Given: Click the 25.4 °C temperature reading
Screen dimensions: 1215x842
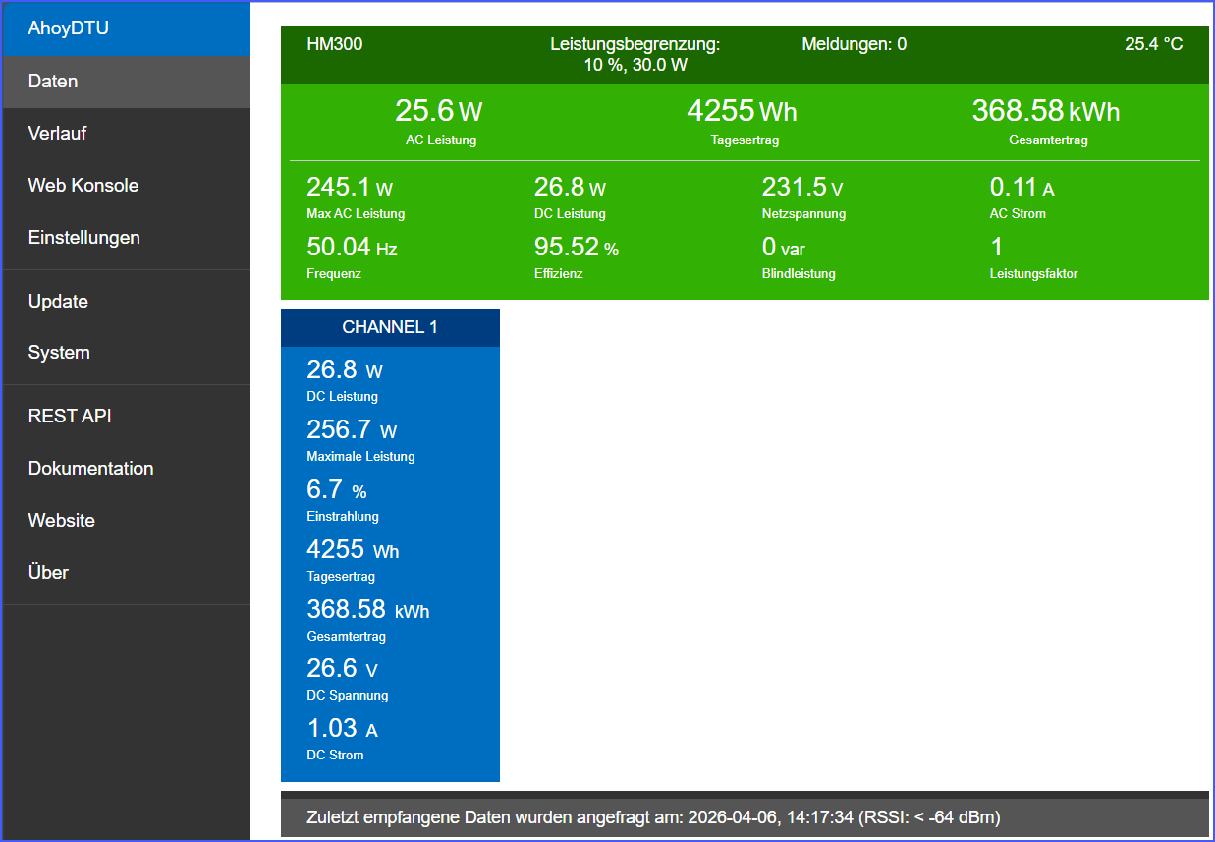Looking at the screenshot, I should (x=1153, y=44).
